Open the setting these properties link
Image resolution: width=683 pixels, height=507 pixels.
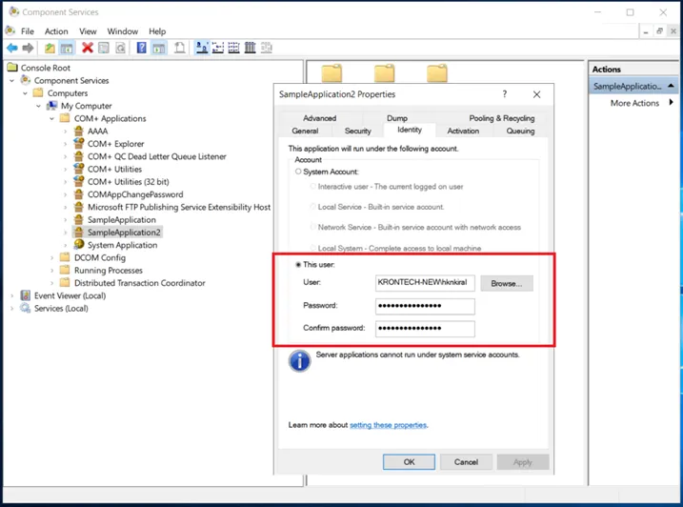point(388,425)
